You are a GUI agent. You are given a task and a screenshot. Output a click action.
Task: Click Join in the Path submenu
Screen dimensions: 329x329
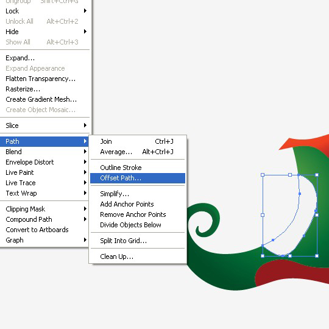click(x=138, y=141)
